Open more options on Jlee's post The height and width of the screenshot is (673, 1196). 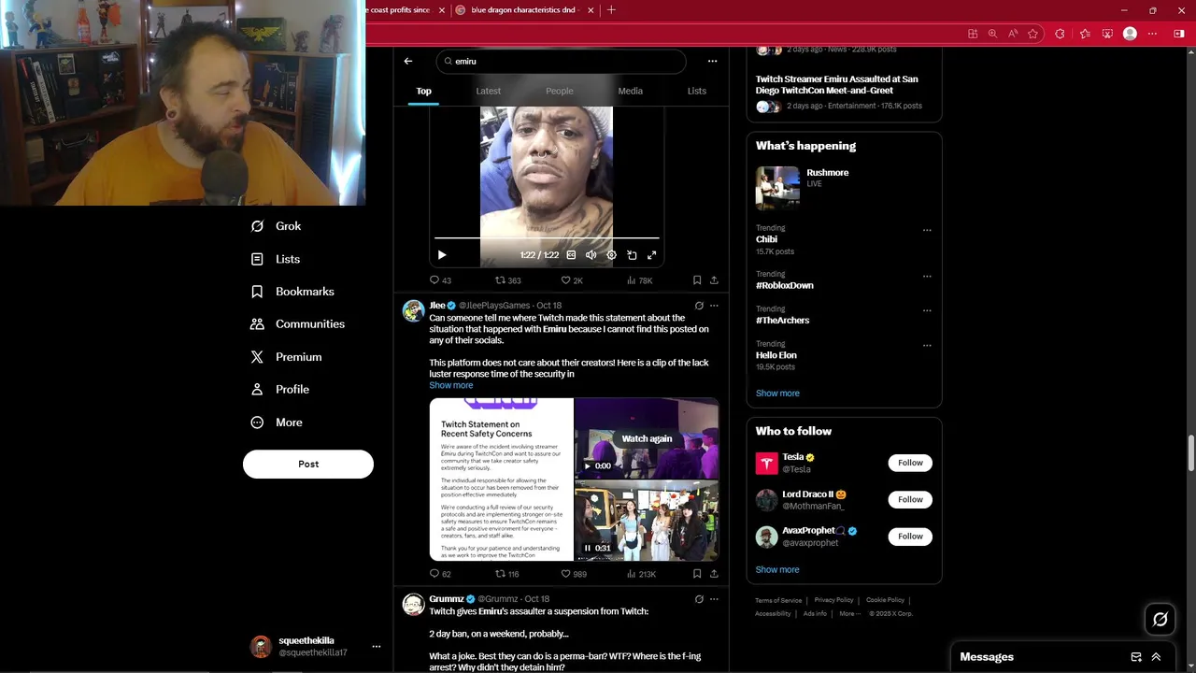coord(714,306)
